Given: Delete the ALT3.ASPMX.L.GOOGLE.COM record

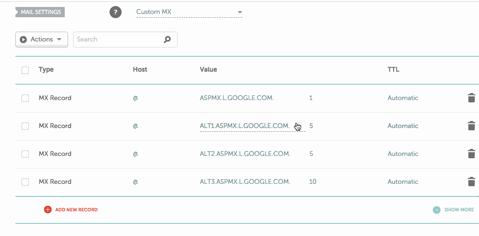Looking at the screenshot, I should click(x=471, y=182).
